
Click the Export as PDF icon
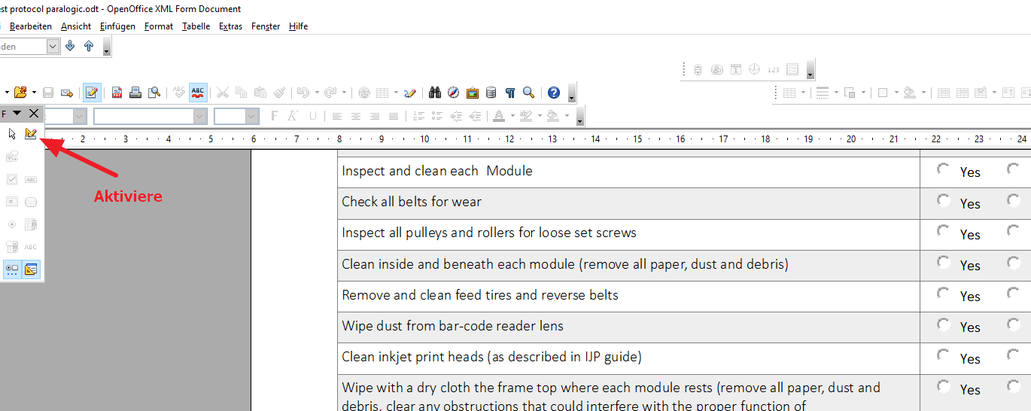[x=117, y=93]
